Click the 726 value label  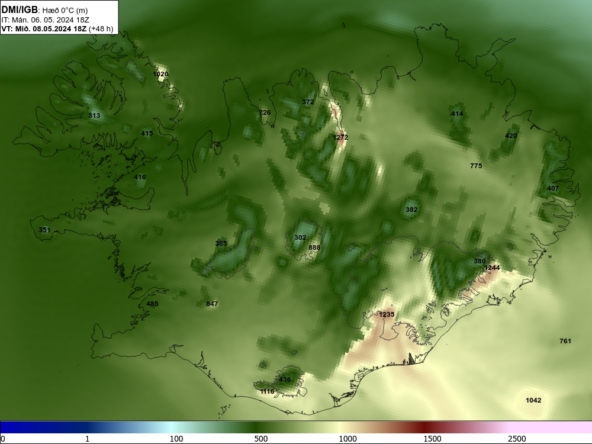pos(265,112)
